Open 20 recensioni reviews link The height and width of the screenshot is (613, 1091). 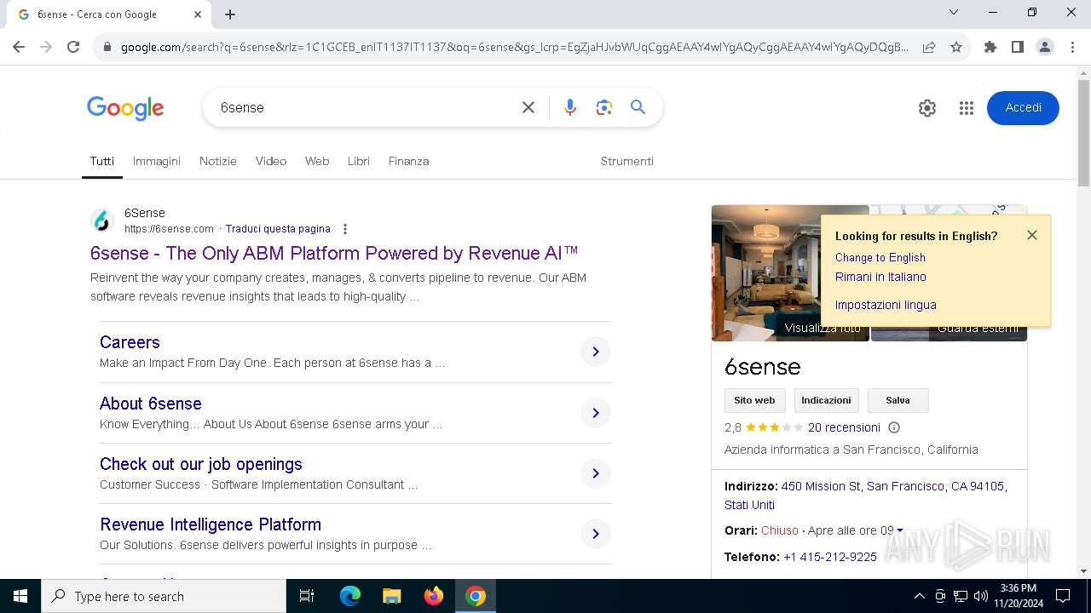pyautogui.click(x=844, y=427)
